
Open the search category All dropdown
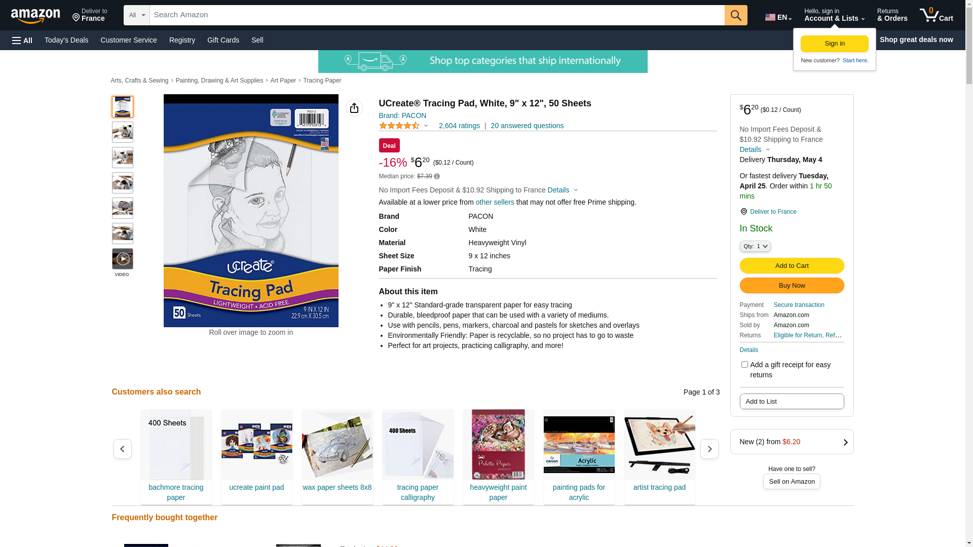coord(137,15)
